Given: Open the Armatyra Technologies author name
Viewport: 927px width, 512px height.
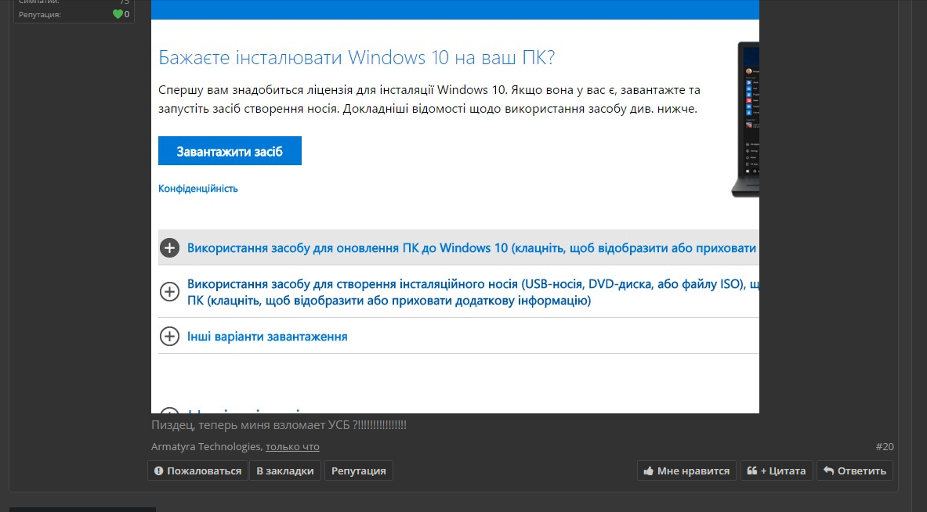Looking at the screenshot, I should (x=206, y=446).
